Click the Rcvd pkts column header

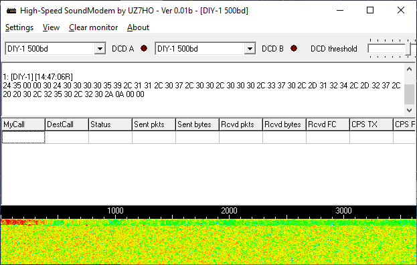pyautogui.click(x=241, y=124)
